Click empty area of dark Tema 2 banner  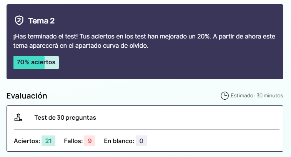click(x=192, y=65)
